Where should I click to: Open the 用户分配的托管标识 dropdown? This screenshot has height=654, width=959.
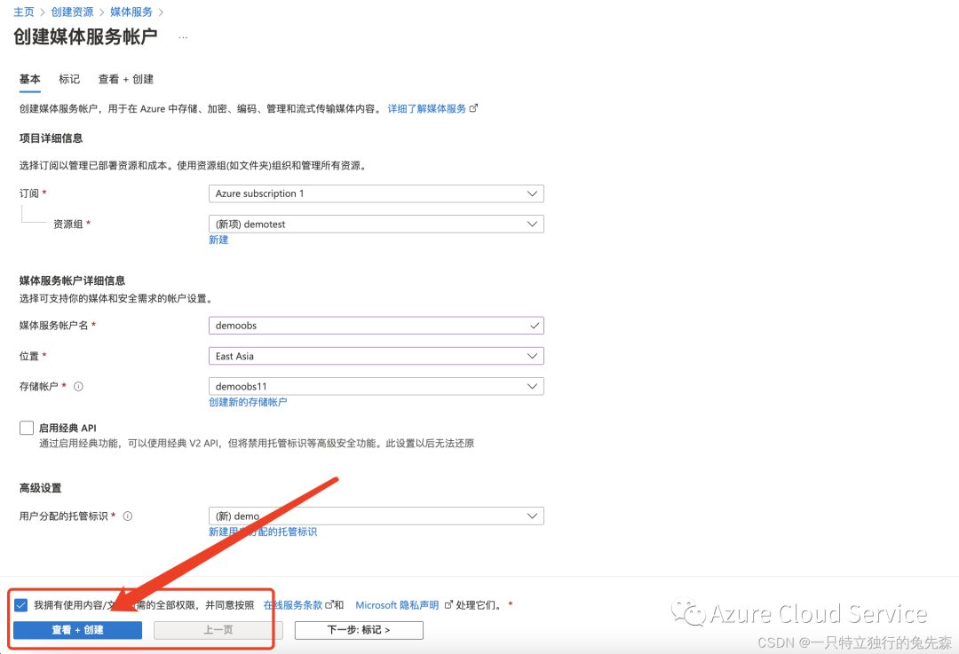(376, 516)
